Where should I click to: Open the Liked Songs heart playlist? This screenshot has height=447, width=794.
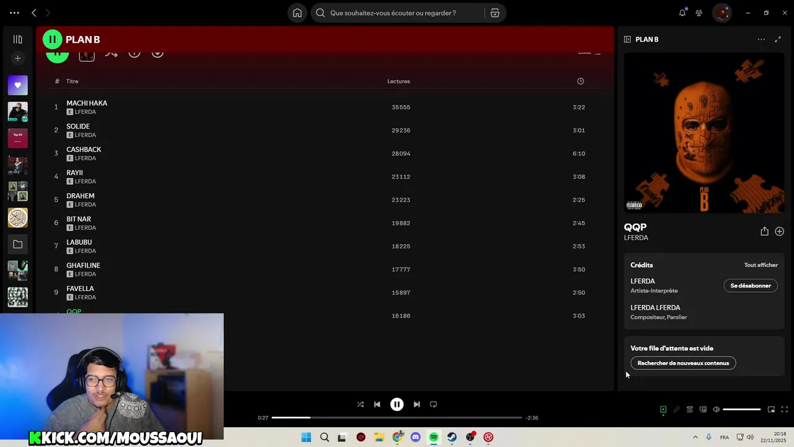17,85
